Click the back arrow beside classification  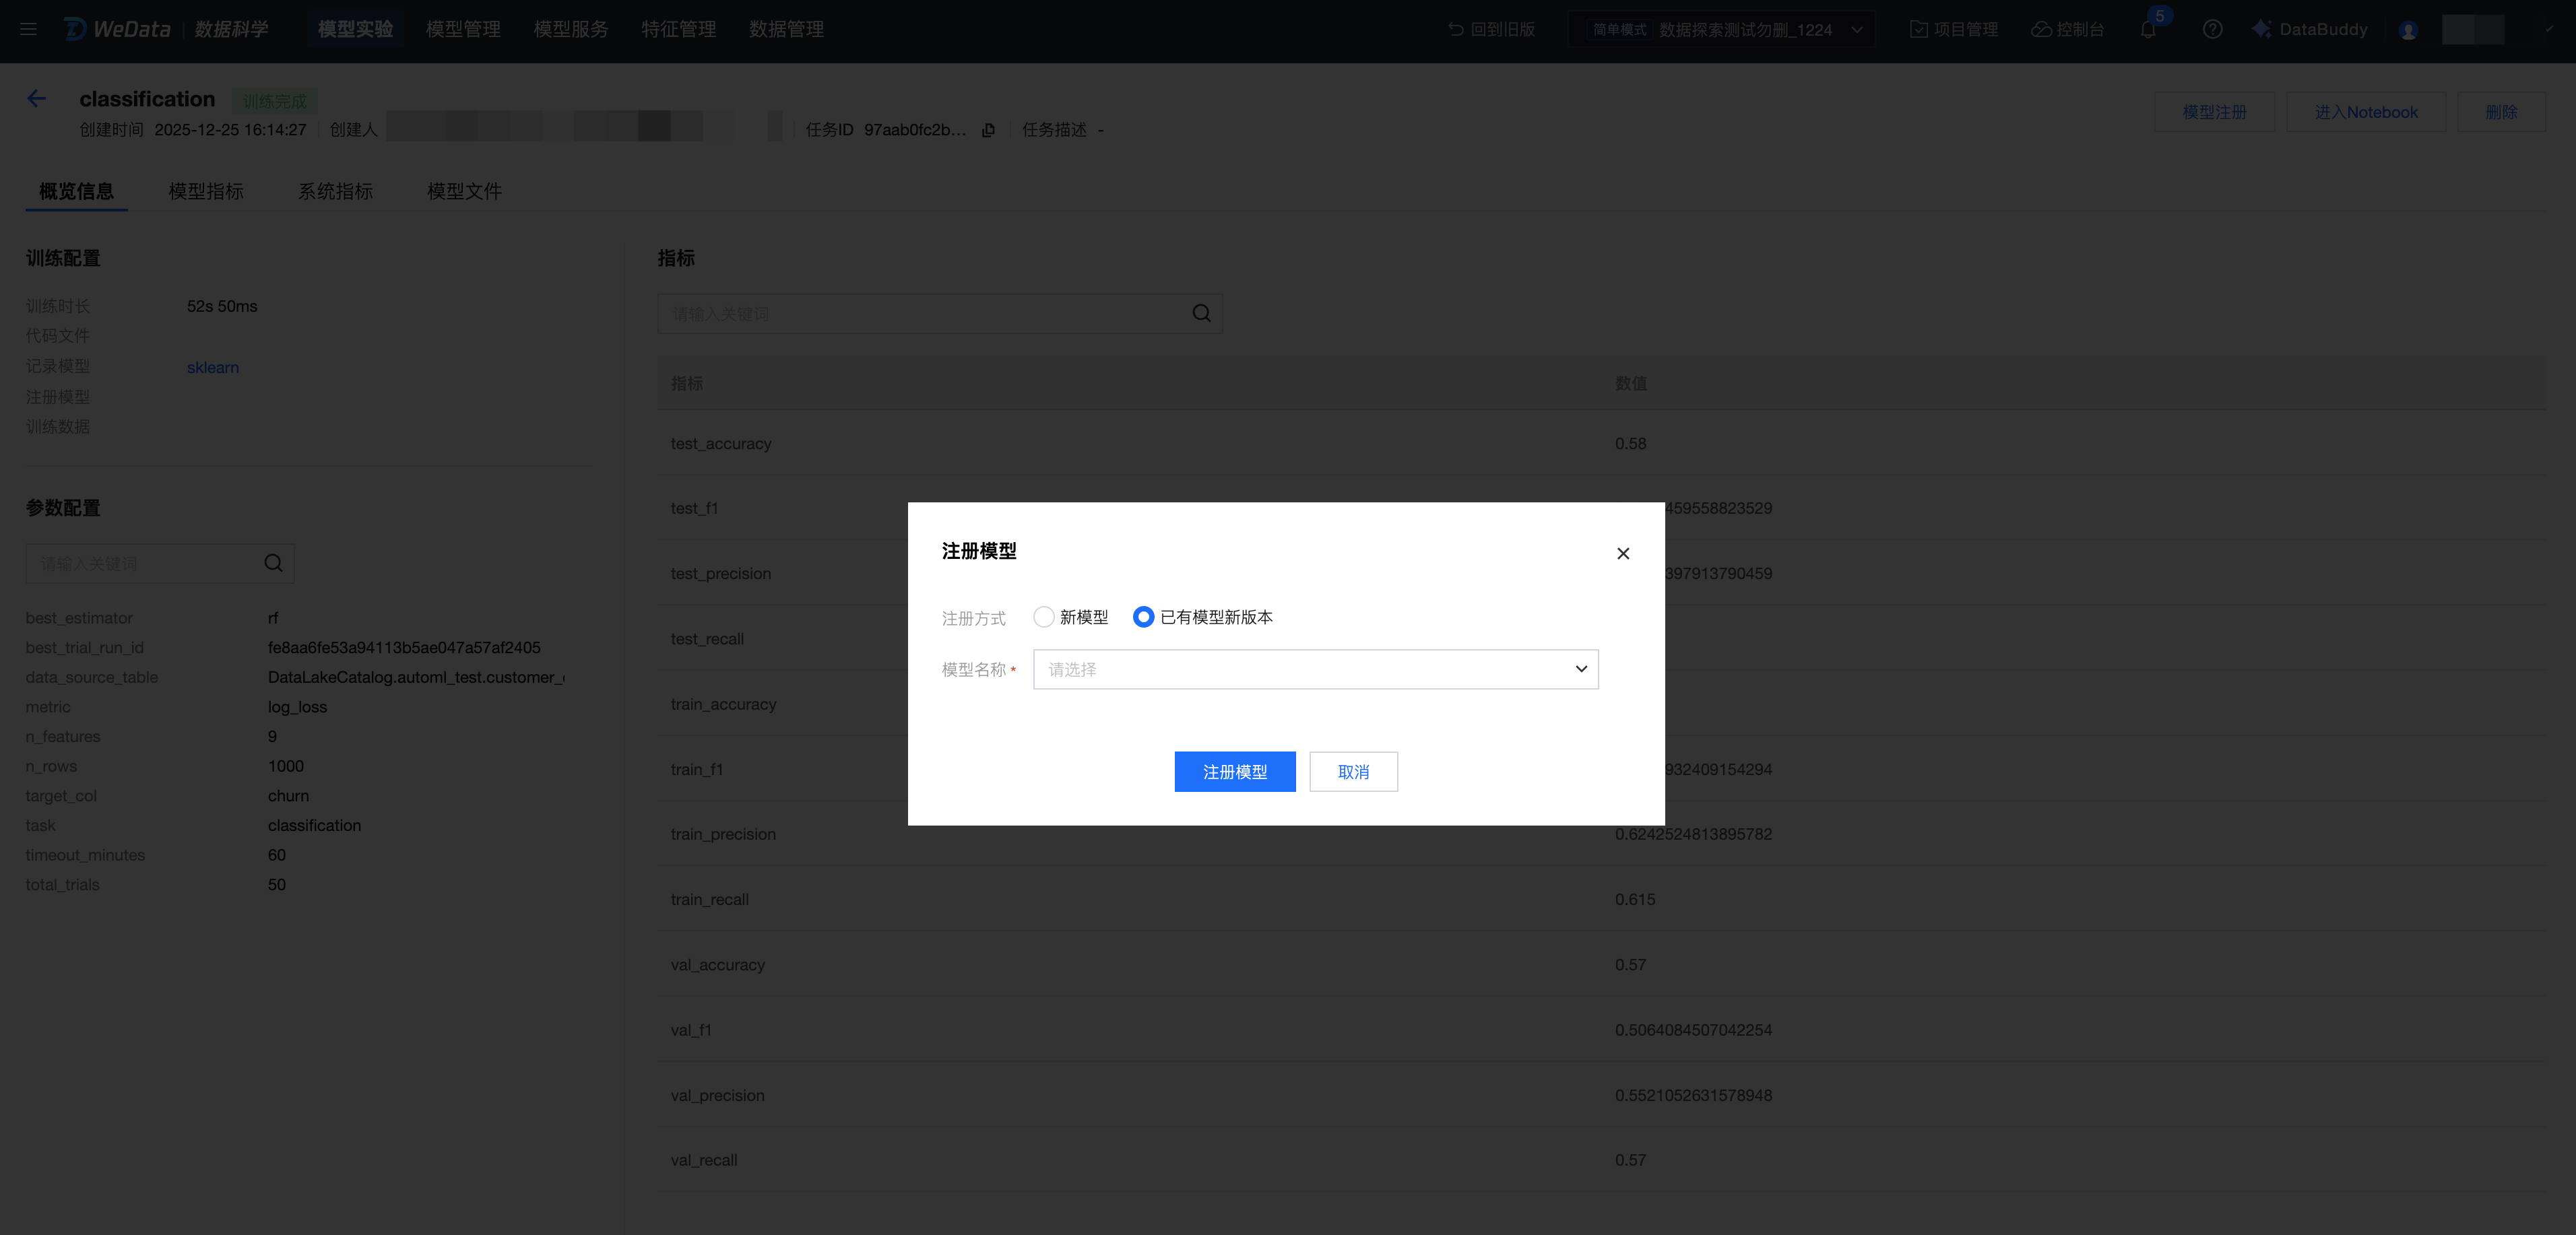[x=37, y=98]
